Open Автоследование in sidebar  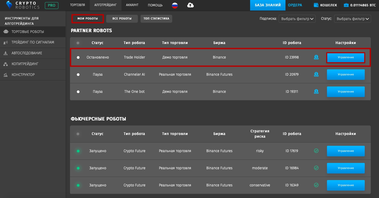click(33, 53)
